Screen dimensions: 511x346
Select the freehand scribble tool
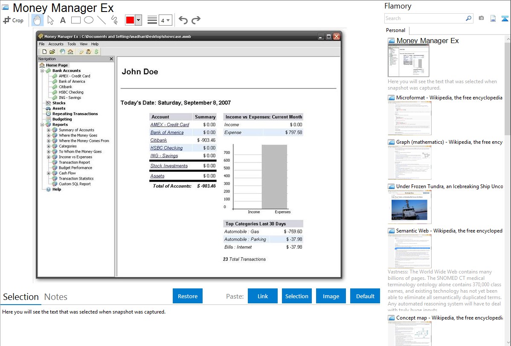114,20
